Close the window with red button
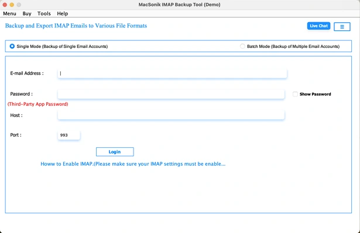Image resolution: width=360 pixels, height=233 pixels. tap(5, 5)
